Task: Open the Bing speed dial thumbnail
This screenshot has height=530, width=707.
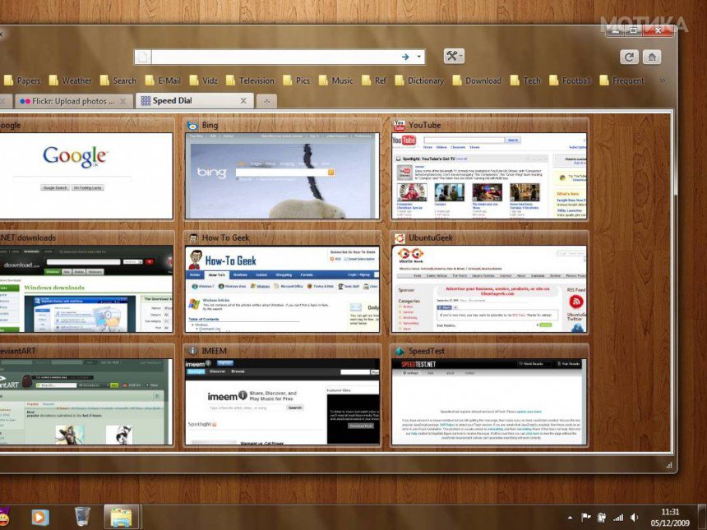Action: [x=282, y=176]
